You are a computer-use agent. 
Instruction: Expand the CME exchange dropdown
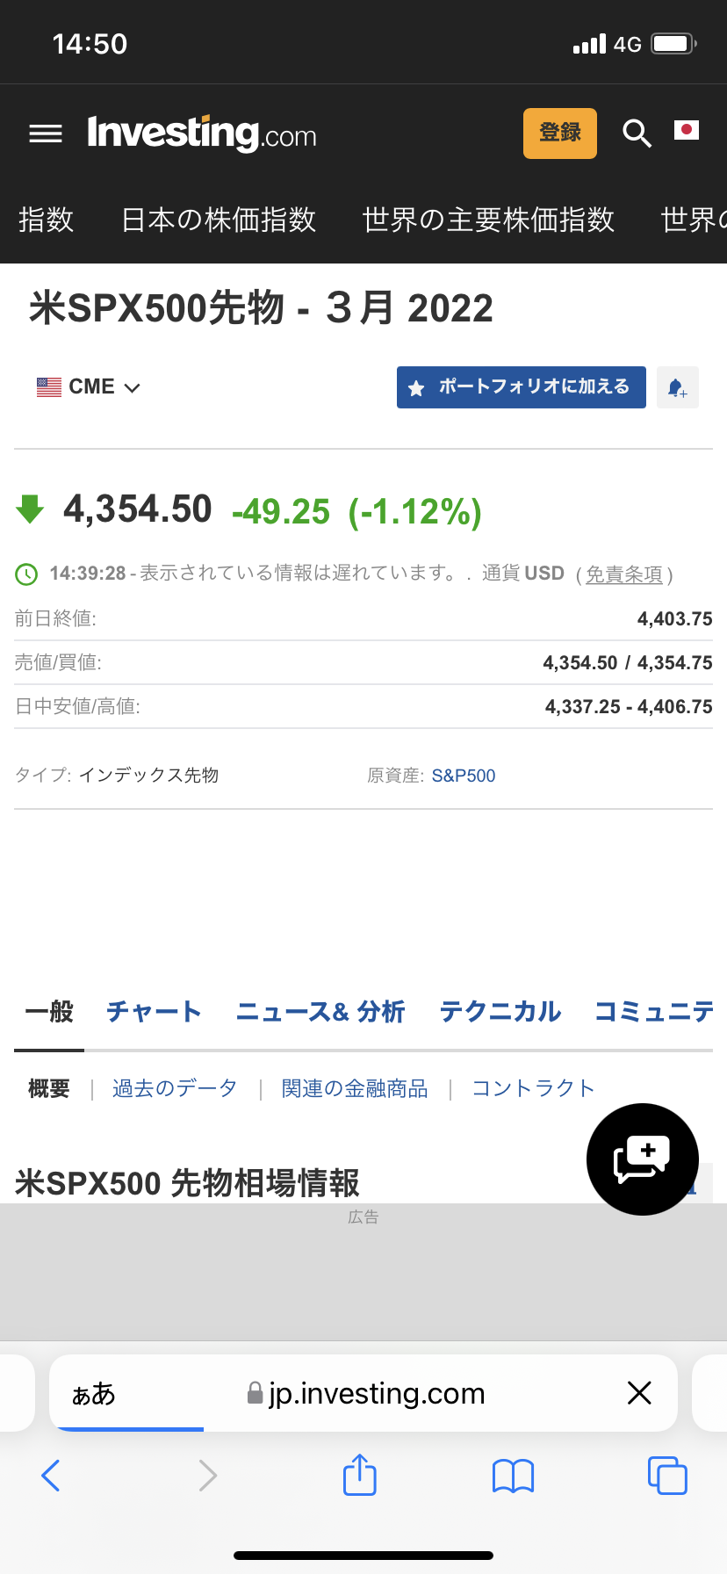click(89, 387)
